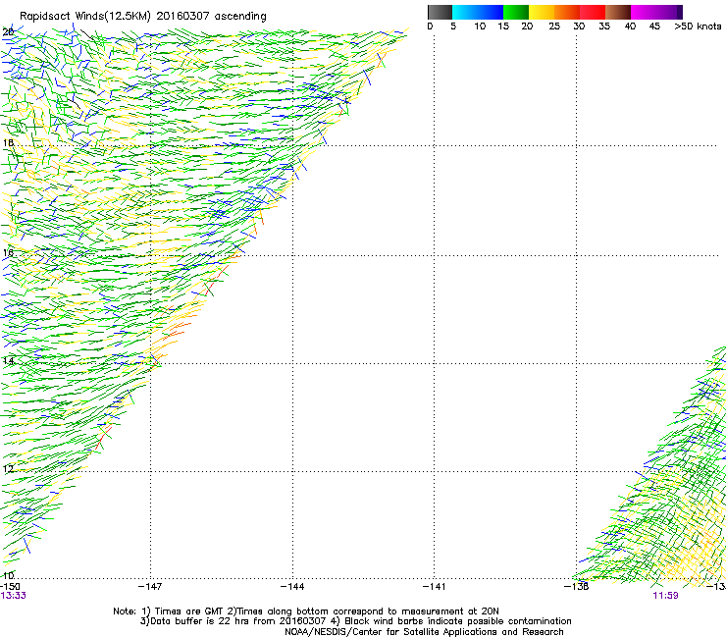Click the gray 0-5 knots color band
Image resolution: width=726 pixels, height=638 pixels.
point(440,12)
